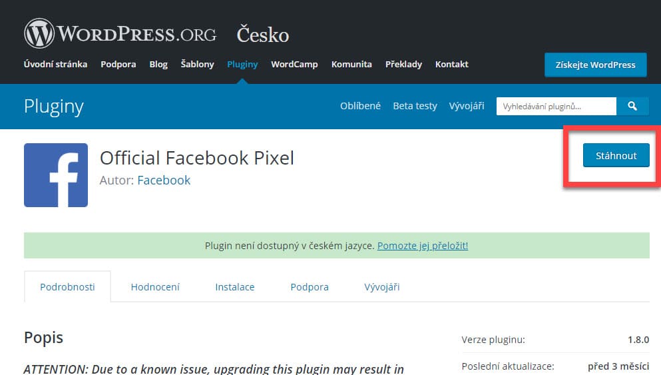Click the WordPress.org logo
661x375 pixels.
pyautogui.click(x=120, y=33)
